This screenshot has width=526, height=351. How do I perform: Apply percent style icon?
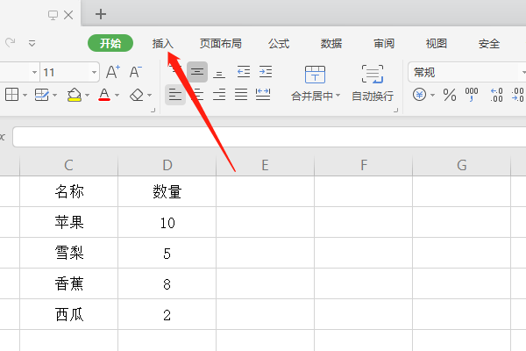click(450, 95)
